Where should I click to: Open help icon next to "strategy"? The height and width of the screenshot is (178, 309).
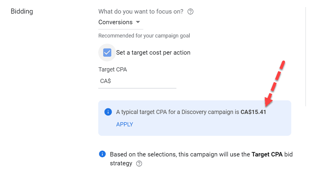tap(139, 164)
